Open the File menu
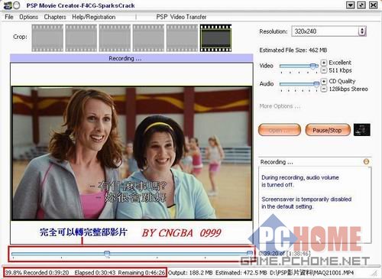 [x=9, y=17]
